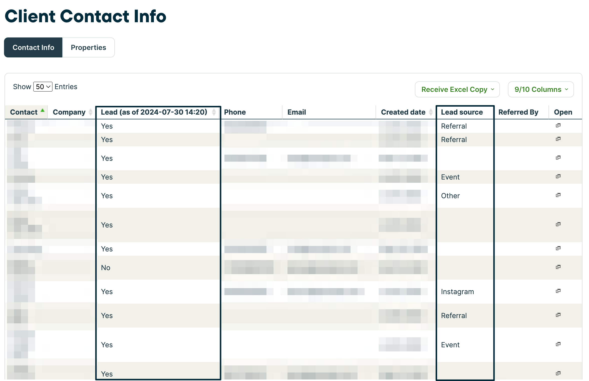Open the bottom Event lead's record
The height and width of the screenshot is (381, 589).
(x=558, y=344)
